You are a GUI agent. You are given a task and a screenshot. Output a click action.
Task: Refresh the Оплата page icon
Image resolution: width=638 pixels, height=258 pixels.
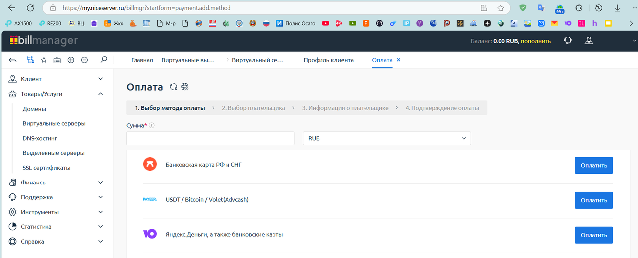[173, 87]
